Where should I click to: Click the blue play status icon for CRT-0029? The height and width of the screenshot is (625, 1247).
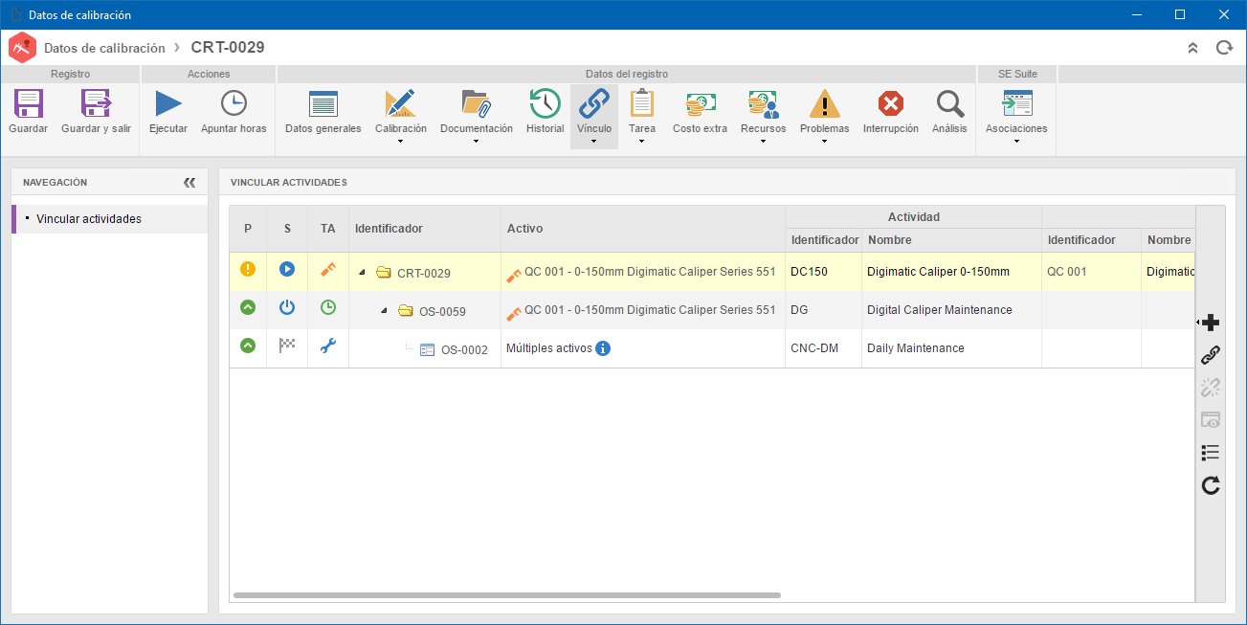click(287, 269)
